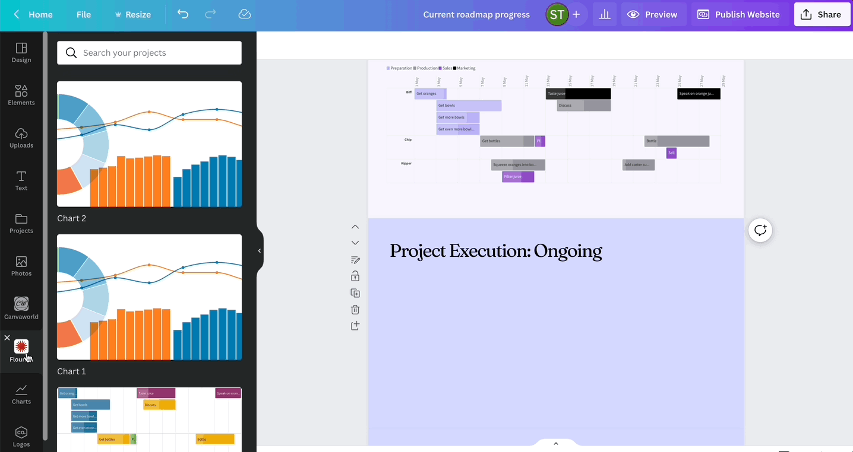Lock the selected element
This screenshot has width=853, height=452.
coord(355,276)
